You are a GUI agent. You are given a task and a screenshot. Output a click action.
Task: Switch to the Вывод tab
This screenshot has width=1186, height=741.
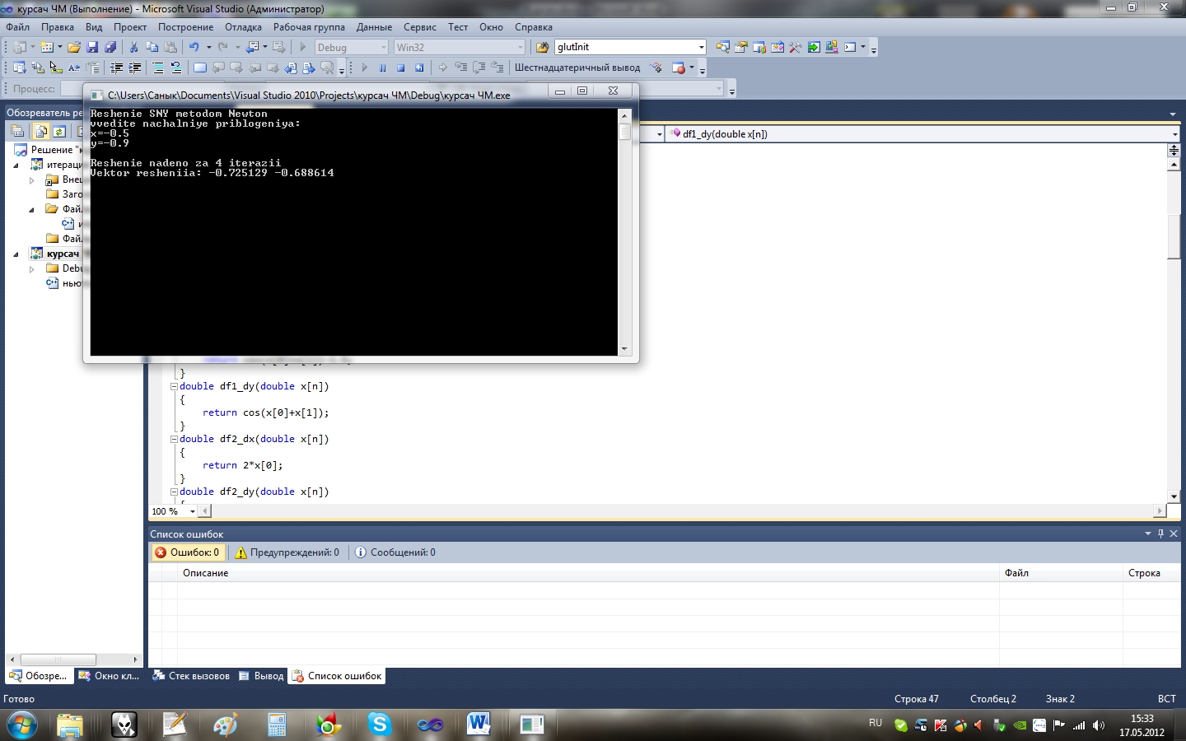(x=261, y=676)
